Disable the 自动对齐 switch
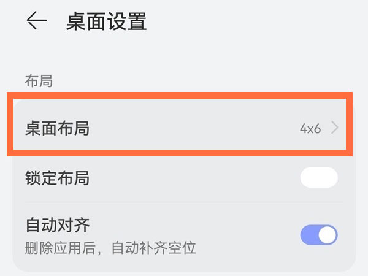Viewport: 368px width, 276px height. [x=318, y=234]
